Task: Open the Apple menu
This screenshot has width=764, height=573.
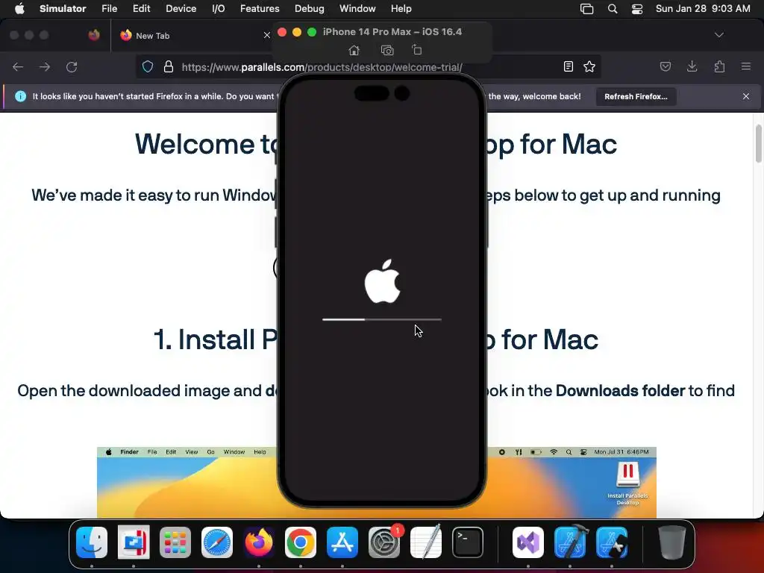Action: tap(19, 9)
